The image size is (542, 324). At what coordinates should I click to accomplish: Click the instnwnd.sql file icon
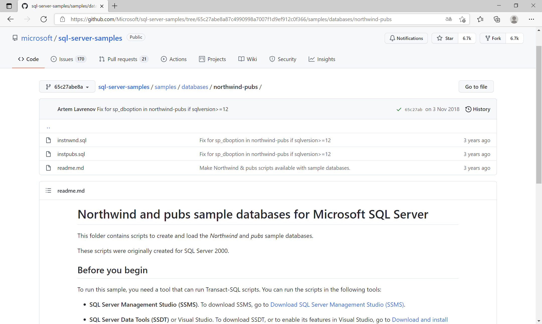(x=48, y=140)
